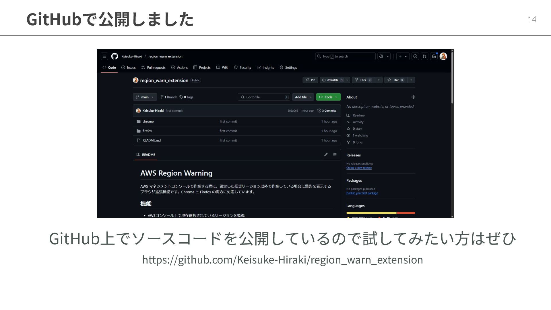Star the repository
Screen dimensions: 551x310
(396, 80)
